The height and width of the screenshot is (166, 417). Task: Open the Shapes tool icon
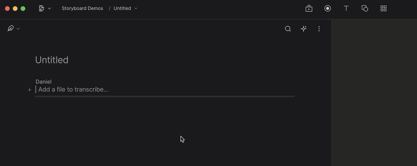coord(365,9)
